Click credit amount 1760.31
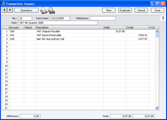The image size is (167, 120). (x=142, y=35)
